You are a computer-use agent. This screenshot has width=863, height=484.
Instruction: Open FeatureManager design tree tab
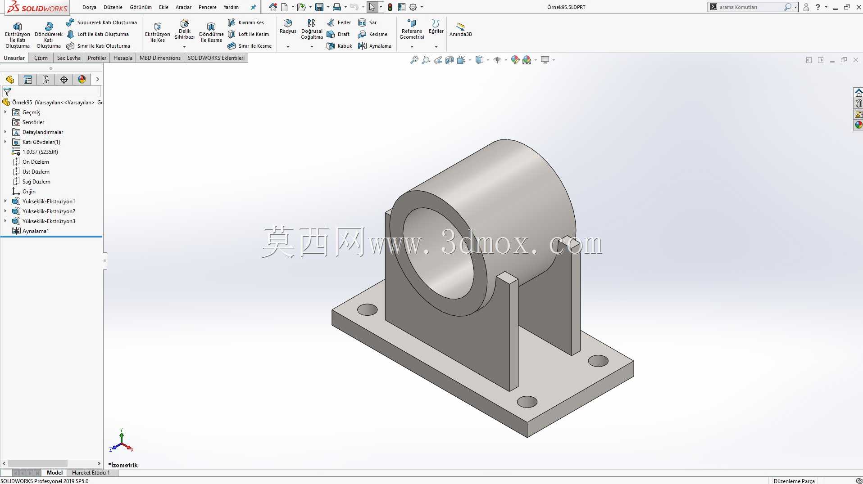click(10, 80)
